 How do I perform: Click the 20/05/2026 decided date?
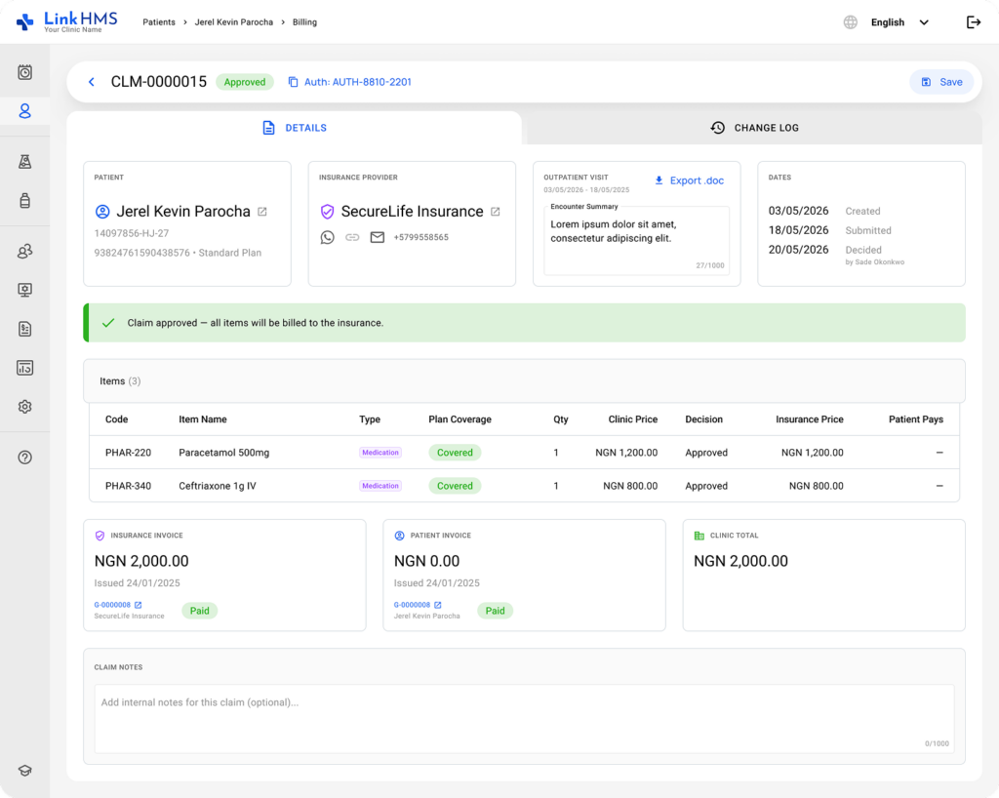click(798, 250)
